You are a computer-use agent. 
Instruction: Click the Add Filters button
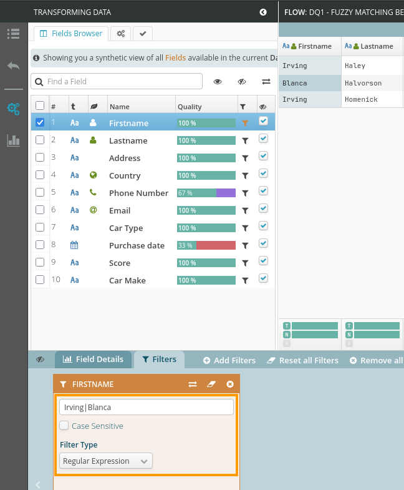coord(229,360)
